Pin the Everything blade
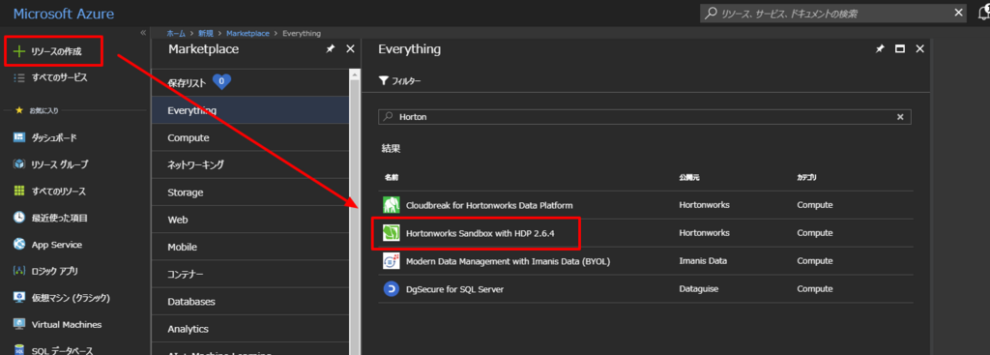 click(x=880, y=49)
